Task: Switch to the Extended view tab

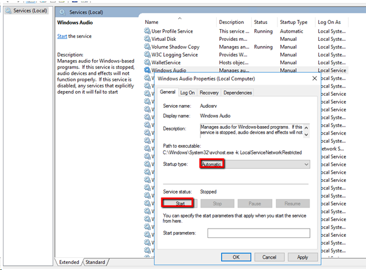Action: pos(69,262)
